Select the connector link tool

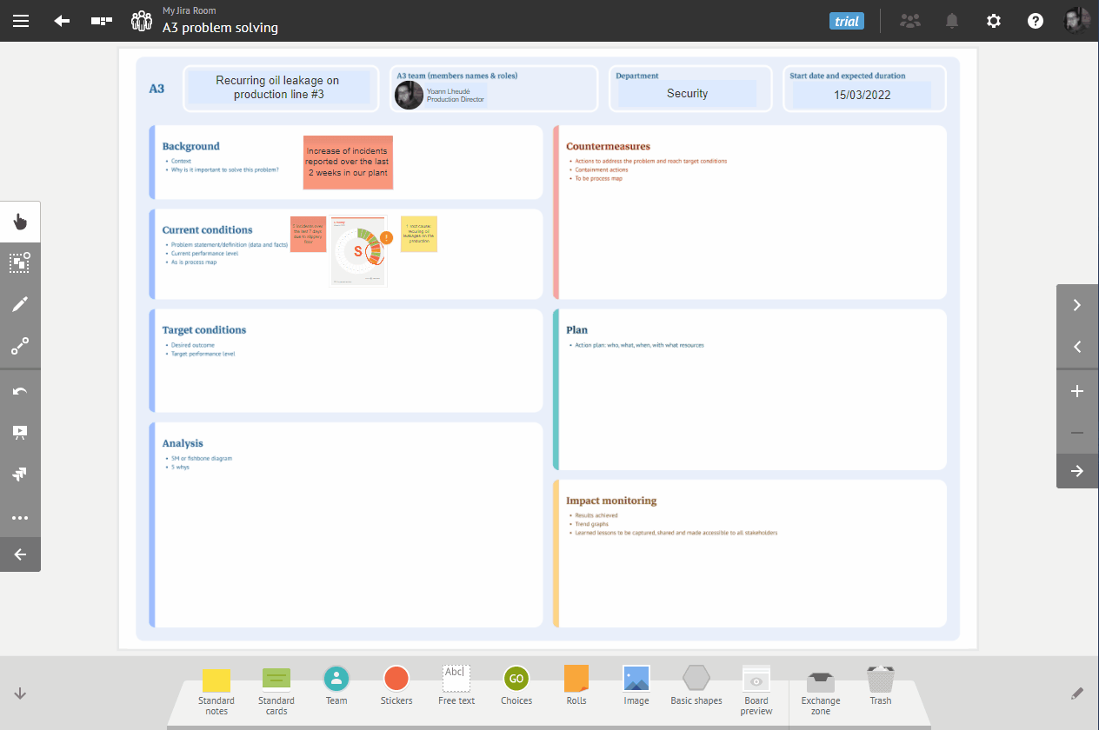[20, 346]
